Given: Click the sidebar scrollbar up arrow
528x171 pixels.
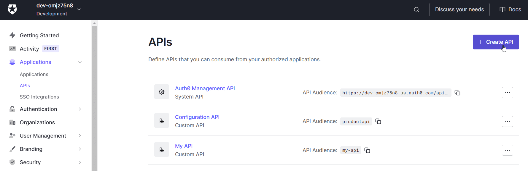Looking at the screenshot, I should point(94,23).
